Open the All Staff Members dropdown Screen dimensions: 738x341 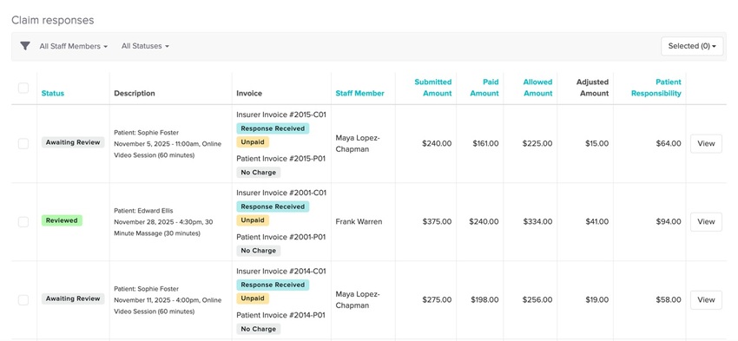[74, 46]
